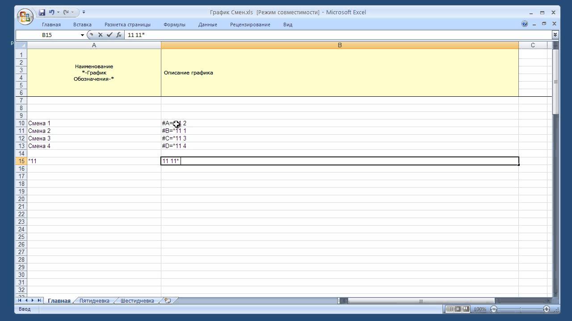
Task: Open the Вид ribbon tab
Action: [288, 25]
